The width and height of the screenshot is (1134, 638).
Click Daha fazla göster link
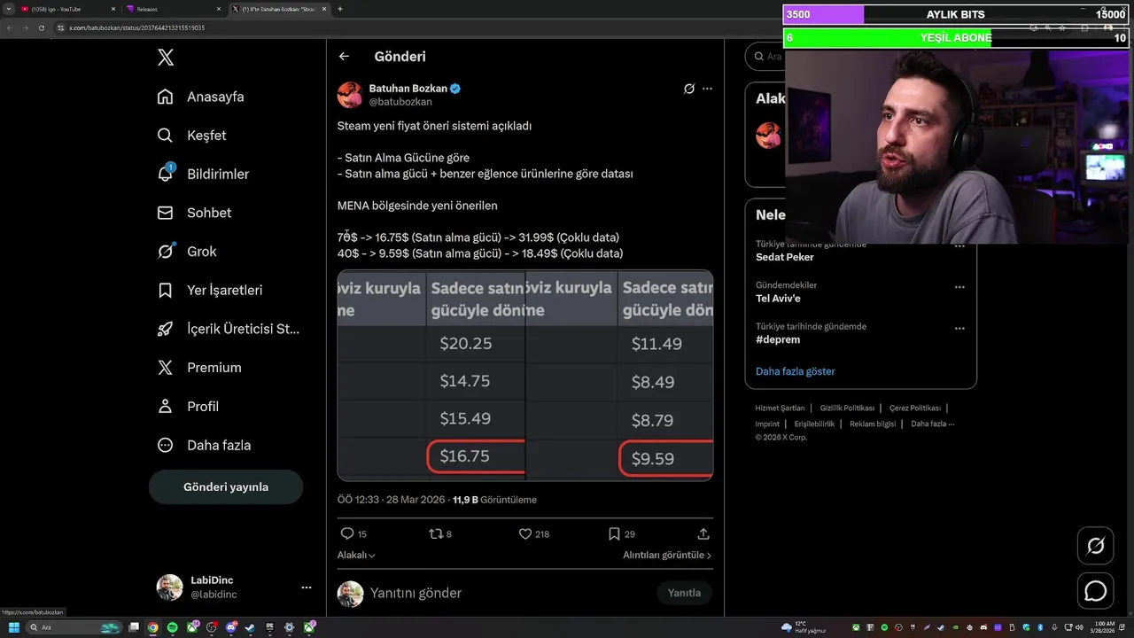tap(796, 371)
